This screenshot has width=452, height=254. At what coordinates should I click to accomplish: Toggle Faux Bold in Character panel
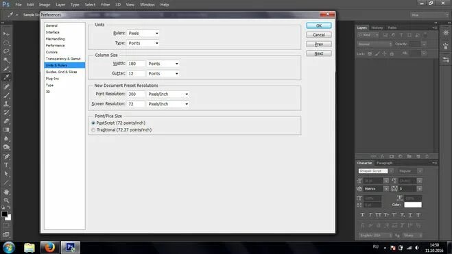(362, 215)
